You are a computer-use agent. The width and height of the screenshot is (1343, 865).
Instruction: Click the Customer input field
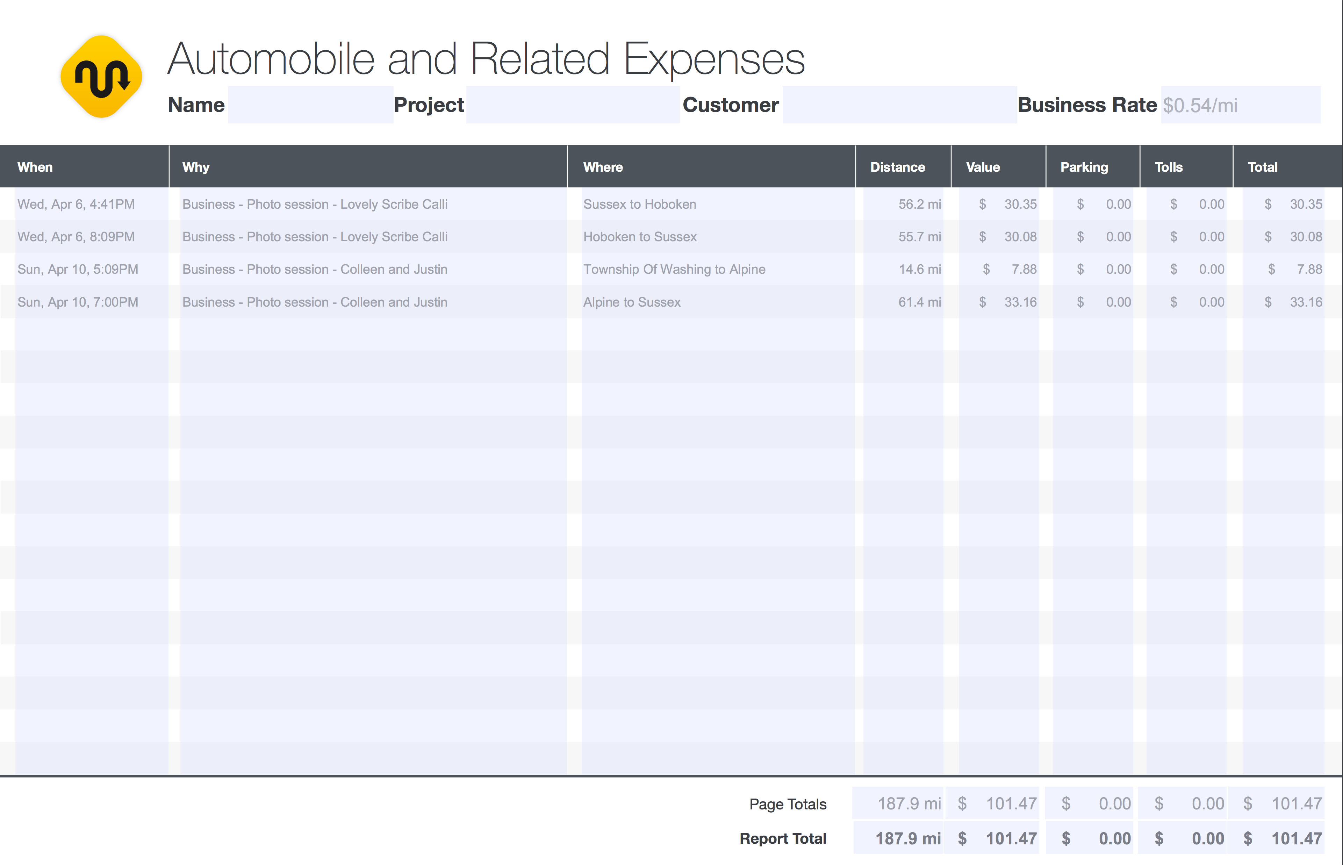point(899,105)
